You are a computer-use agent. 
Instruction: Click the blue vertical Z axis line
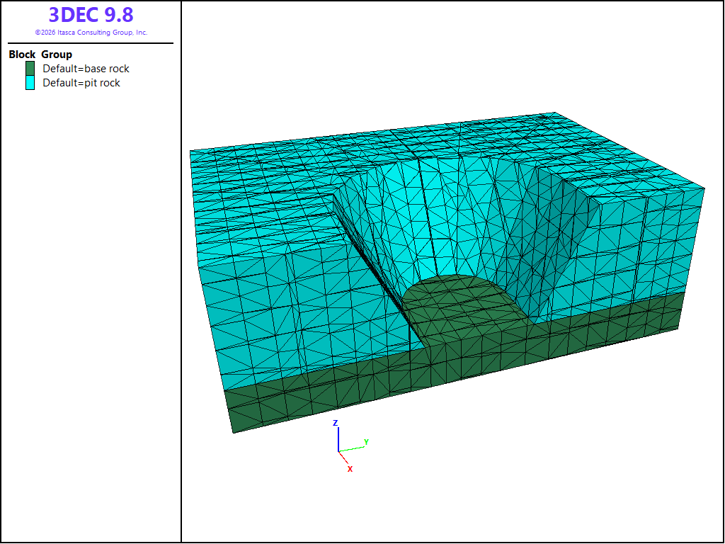[x=338, y=439]
